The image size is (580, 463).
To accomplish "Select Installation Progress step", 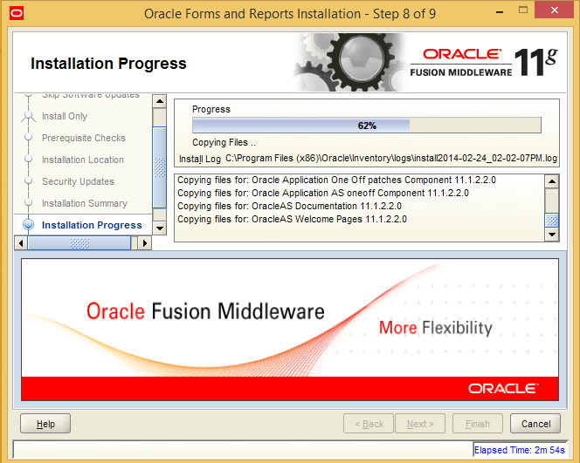I will [x=92, y=225].
